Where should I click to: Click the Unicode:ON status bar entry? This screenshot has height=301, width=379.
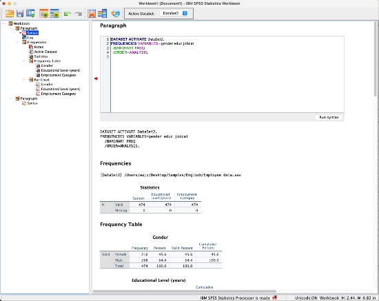[306, 298]
